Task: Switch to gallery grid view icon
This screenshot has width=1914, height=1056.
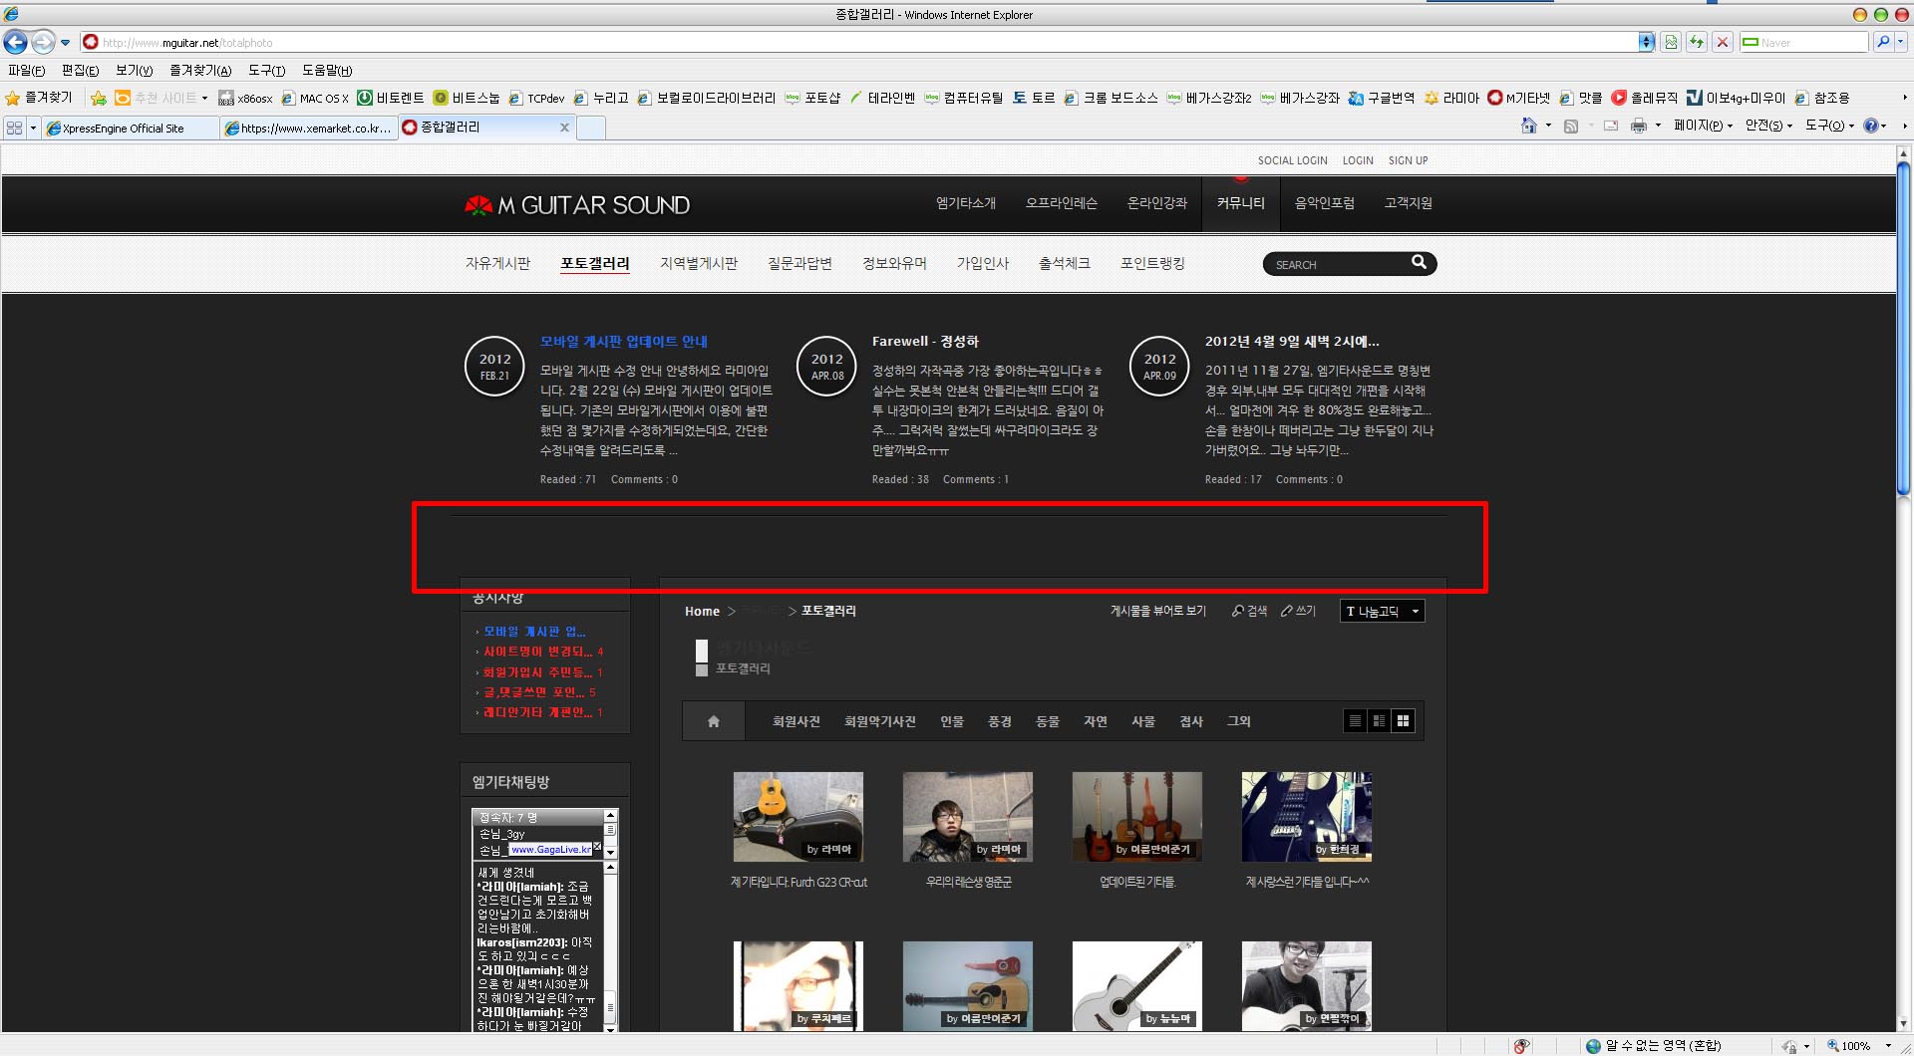Action: point(1403,721)
